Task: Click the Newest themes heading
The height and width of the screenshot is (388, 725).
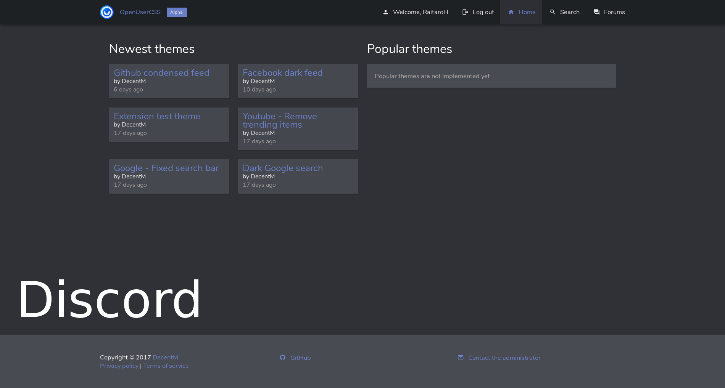Action: pos(152,49)
